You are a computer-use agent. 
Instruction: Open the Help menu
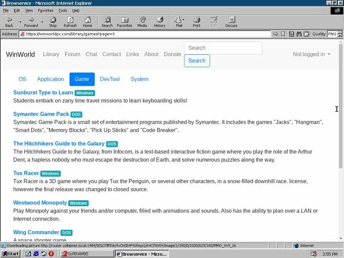click(x=76, y=10)
